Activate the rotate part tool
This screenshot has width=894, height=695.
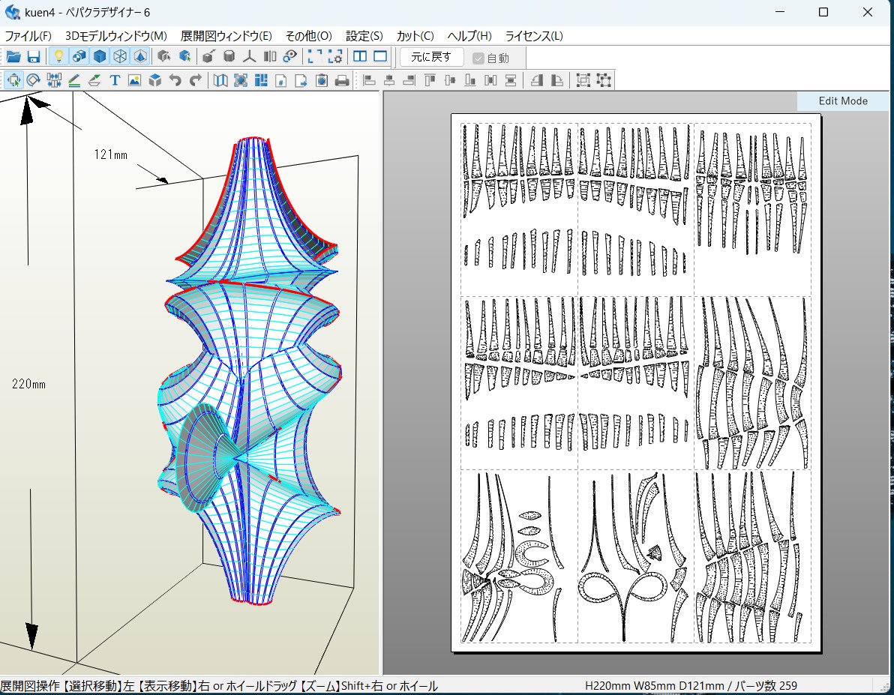point(34,80)
